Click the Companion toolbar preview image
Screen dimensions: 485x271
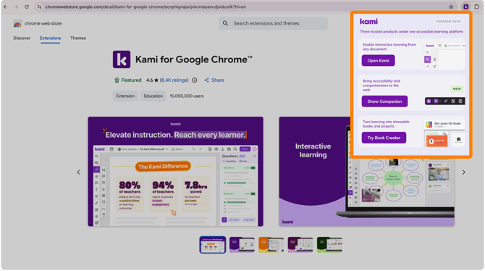pos(444,101)
